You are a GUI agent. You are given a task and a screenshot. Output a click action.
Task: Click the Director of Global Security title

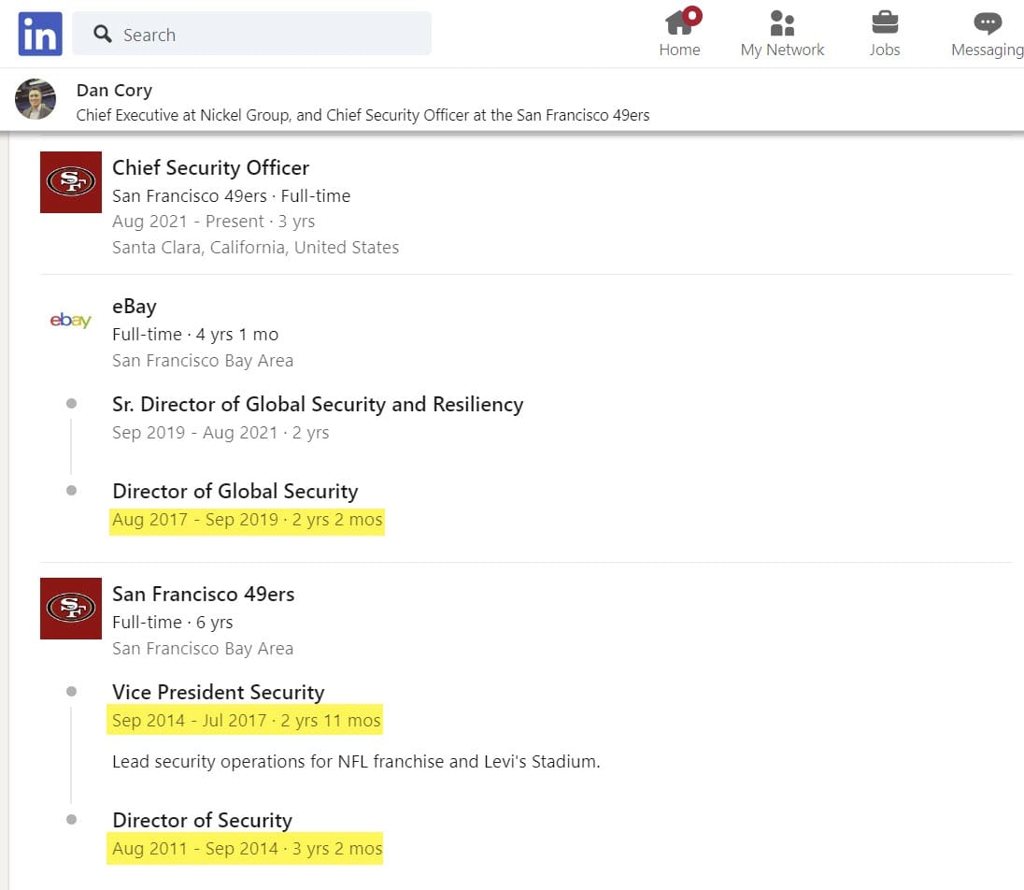coord(235,492)
